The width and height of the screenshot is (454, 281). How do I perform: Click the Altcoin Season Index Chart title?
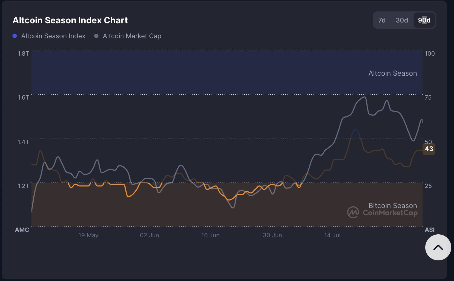tap(70, 20)
